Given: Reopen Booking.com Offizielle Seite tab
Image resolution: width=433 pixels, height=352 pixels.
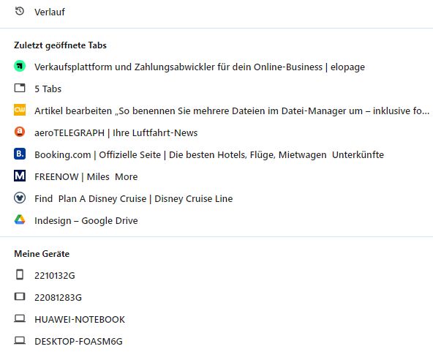Looking at the screenshot, I should pos(209,154).
